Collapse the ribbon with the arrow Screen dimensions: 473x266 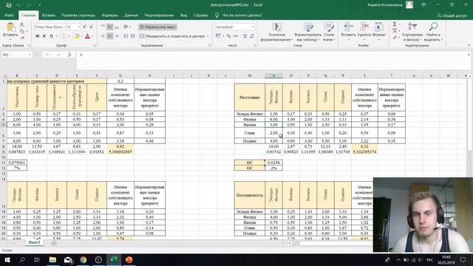click(x=469, y=45)
